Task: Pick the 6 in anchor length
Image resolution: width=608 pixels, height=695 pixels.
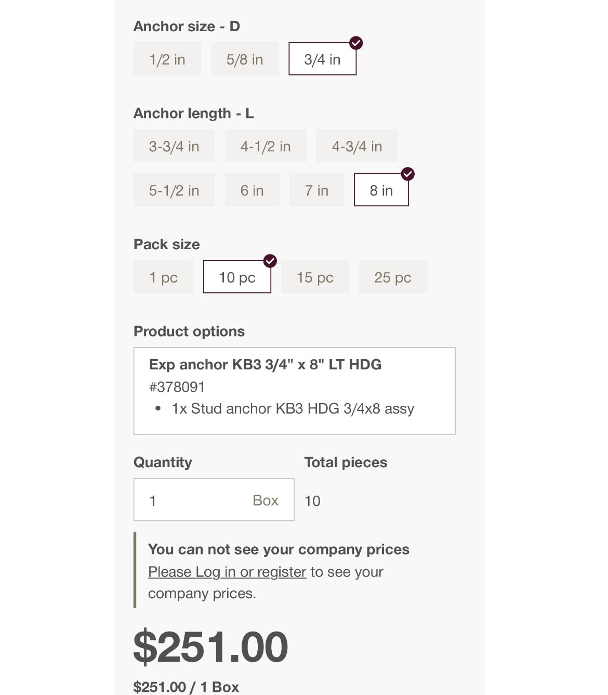Action: click(x=252, y=190)
